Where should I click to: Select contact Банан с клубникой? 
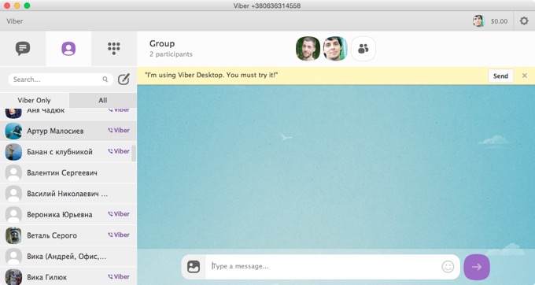point(68,152)
